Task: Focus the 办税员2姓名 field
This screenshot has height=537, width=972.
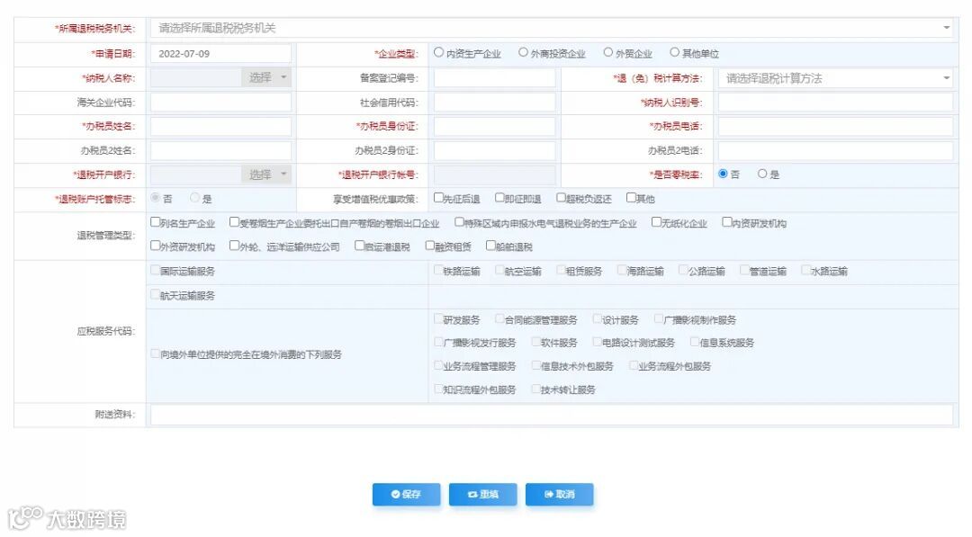Action: click(x=220, y=150)
